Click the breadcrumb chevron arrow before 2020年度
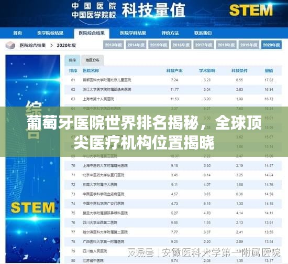 pyautogui.click(x=52, y=45)
